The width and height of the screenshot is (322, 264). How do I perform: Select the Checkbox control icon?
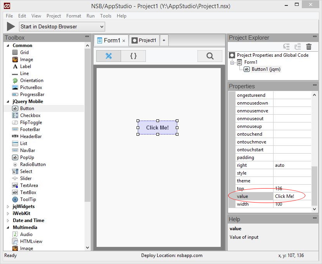(15, 115)
